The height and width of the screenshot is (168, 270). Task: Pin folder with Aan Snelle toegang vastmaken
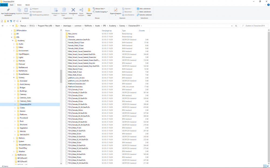point(8,10)
